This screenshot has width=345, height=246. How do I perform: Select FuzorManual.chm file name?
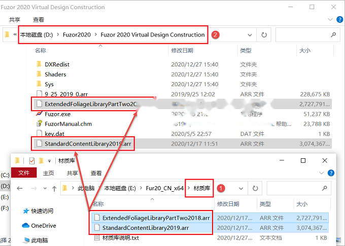[x=68, y=124]
